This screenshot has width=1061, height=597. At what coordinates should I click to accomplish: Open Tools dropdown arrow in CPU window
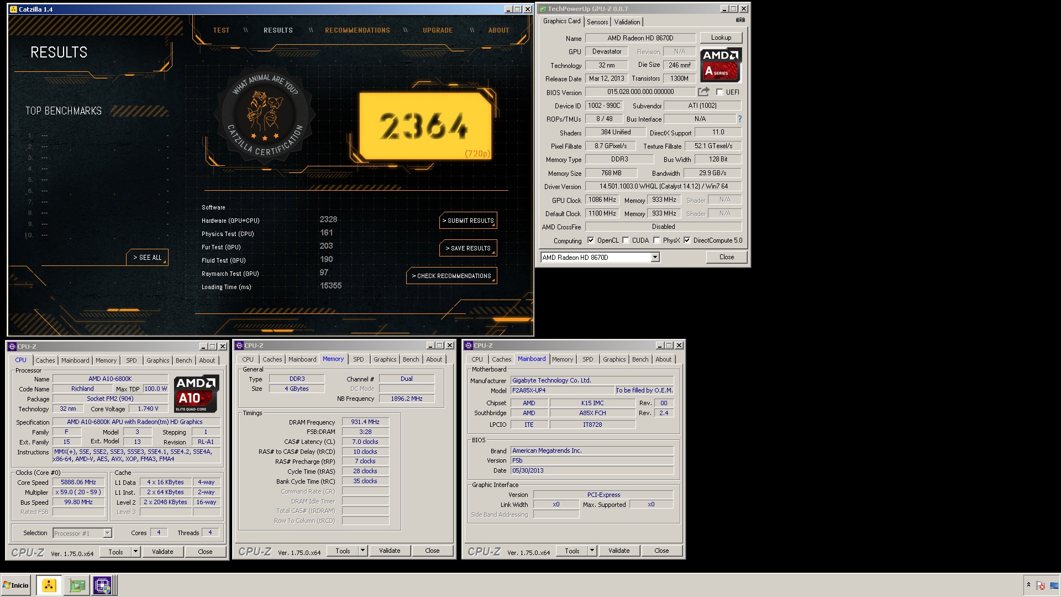135,552
